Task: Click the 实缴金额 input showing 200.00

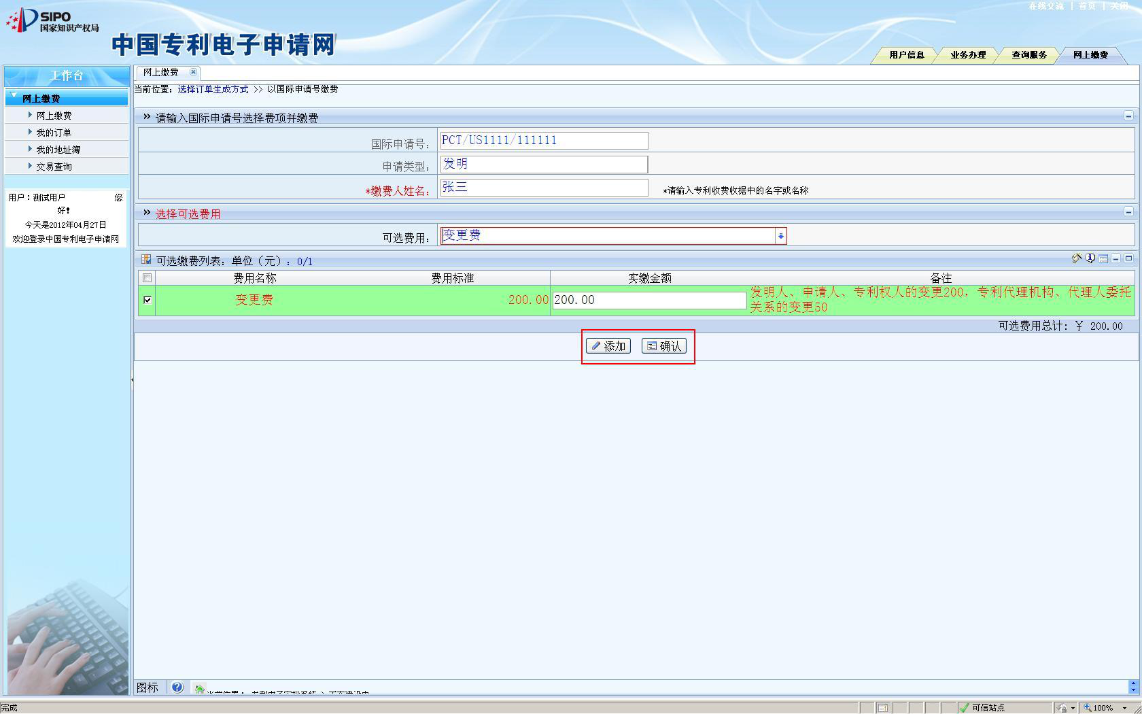Action: [648, 301]
